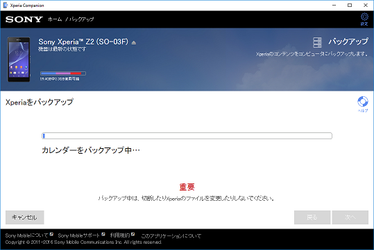The image size is (374, 250).
Task: Open このアプリケーションについて link
Action: pyautogui.click(x=171, y=236)
